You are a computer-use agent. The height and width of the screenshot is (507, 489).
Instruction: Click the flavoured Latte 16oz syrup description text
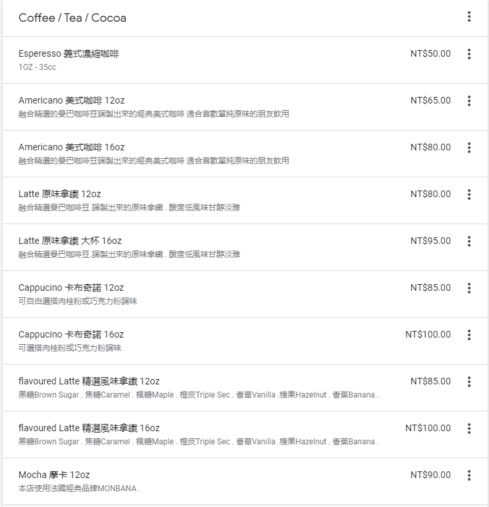[198, 442]
